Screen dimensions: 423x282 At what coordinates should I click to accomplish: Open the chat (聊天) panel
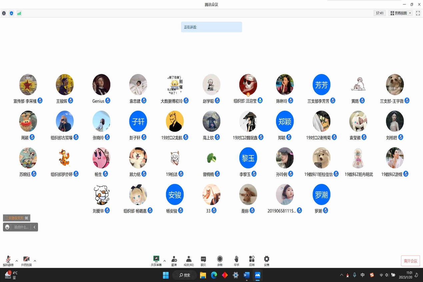point(203,259)
